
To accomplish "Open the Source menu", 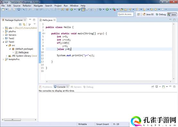I will [17, 6].
